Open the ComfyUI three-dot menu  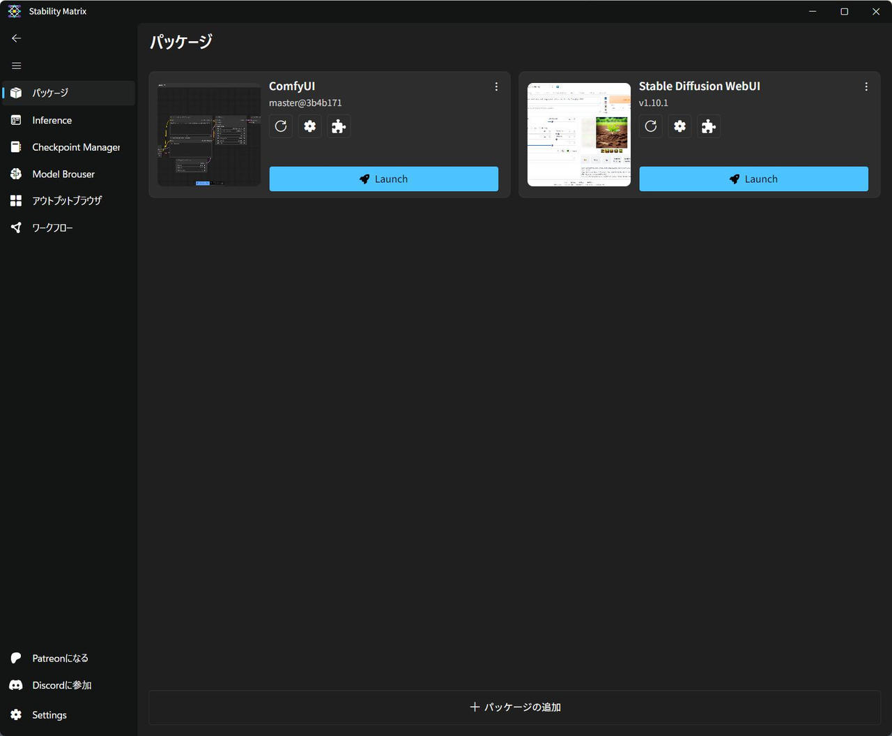click(496, 87)
